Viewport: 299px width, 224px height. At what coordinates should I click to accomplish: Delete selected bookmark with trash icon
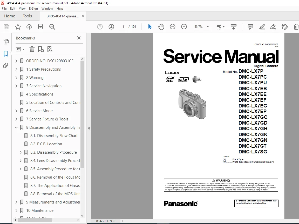[32, 49]
